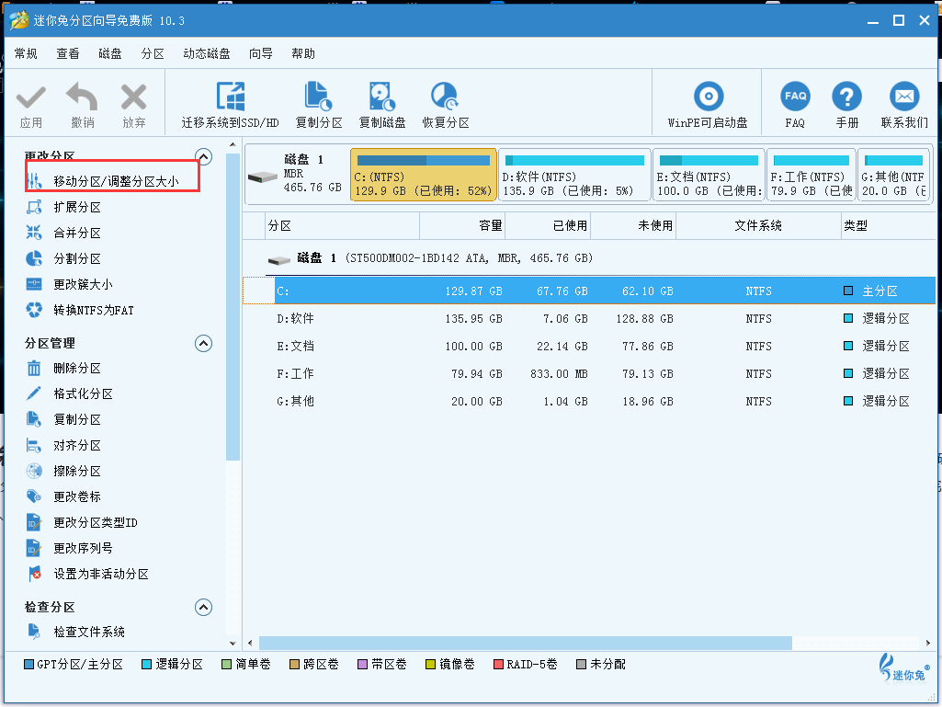Select the E:文档 row in partition list
The image size is (942, 707).
[589, 347]
